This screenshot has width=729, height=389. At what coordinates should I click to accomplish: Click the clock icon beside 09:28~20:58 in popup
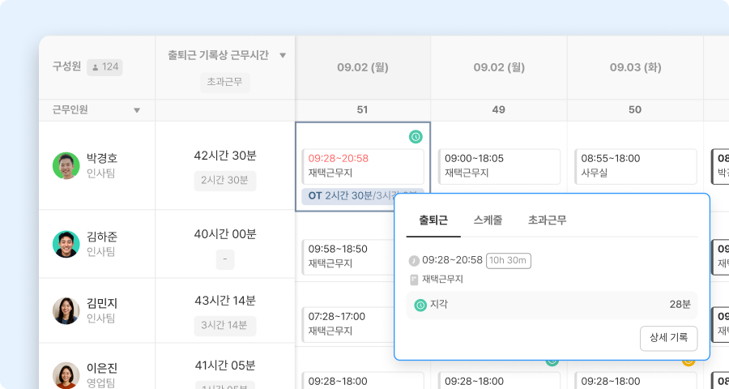tap(414, 261)
